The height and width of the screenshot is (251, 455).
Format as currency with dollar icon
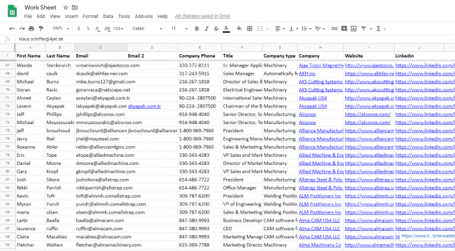pyautogui.click(x=79, y=29)
